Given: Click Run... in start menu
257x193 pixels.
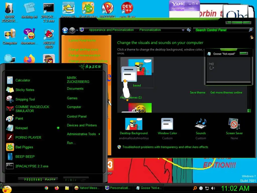Looking at the screenshot, I should pos(71,143).
